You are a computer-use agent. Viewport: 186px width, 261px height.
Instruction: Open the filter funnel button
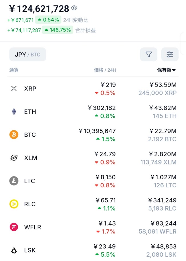(x=149, y=54)
